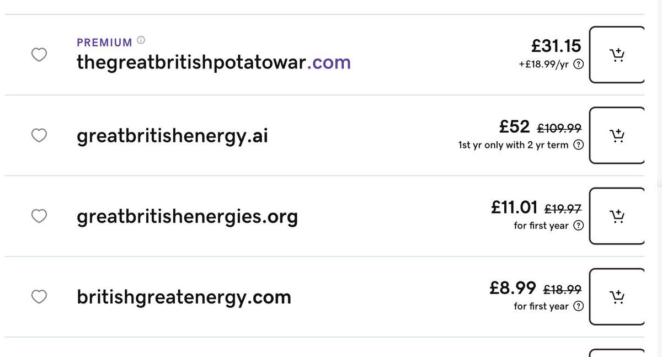Open help icon beside 1st yr only with 2 yr term
Screen dimensions: 662x357
tap(578, 145)
